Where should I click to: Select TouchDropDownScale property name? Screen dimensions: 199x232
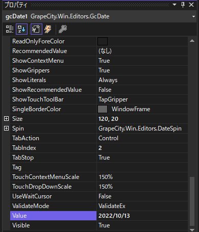pyautogui.click(x=42, y=187)
